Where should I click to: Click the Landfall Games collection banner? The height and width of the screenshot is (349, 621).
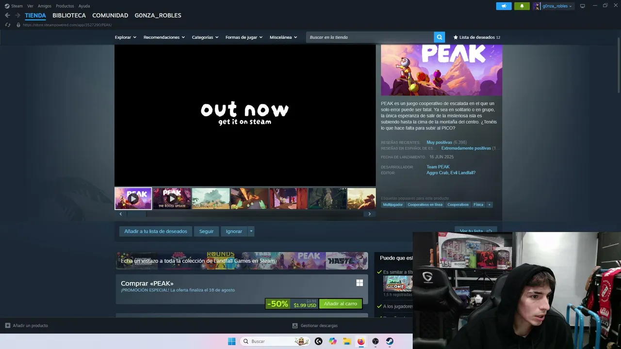(242, 261)
